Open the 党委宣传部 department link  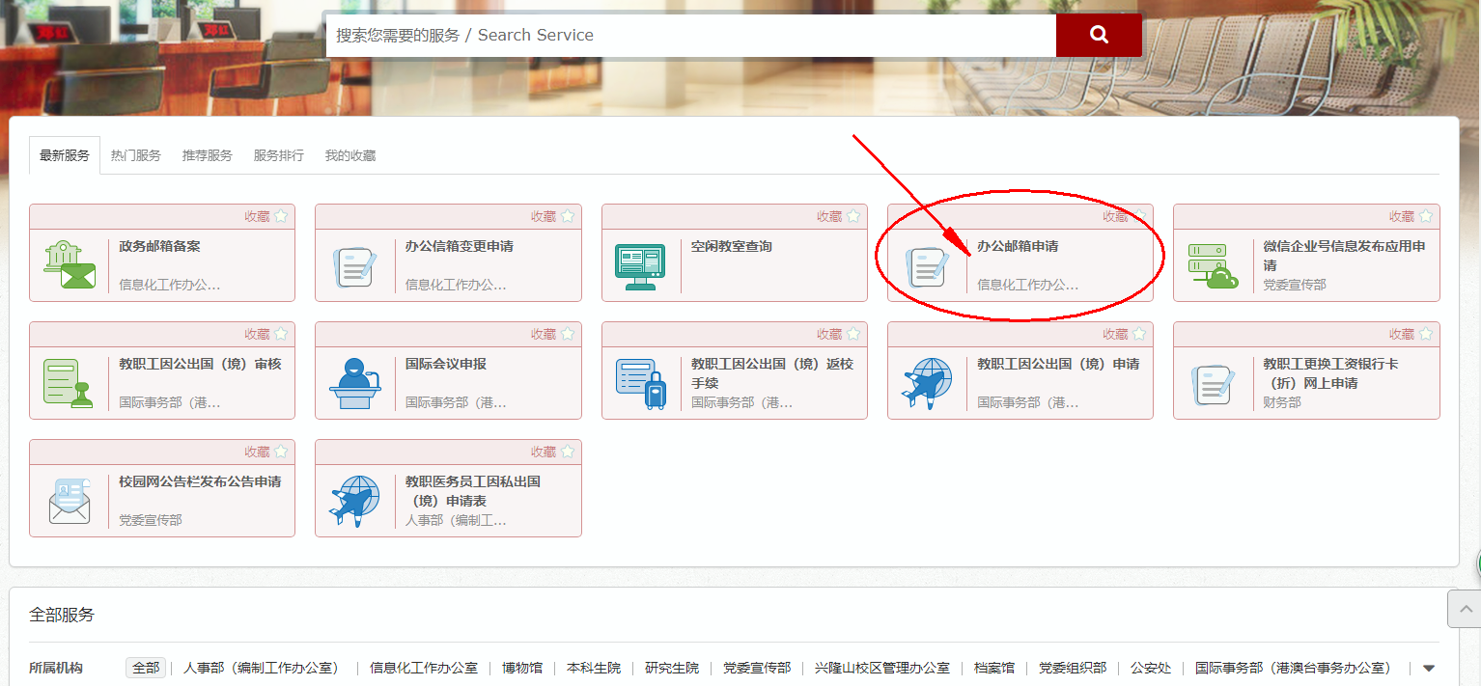(x=756, y=667)
